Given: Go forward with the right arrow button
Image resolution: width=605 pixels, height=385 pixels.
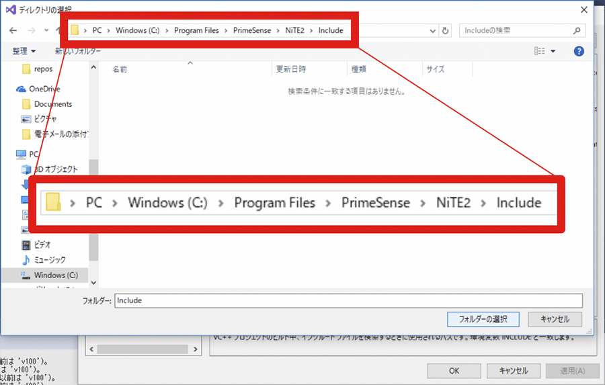Looking at the screenshot, I should (x=32, y=30).
